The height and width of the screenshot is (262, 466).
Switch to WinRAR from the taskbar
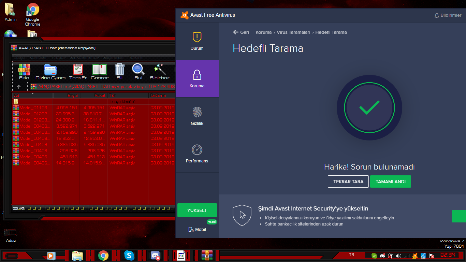[207, 256]
